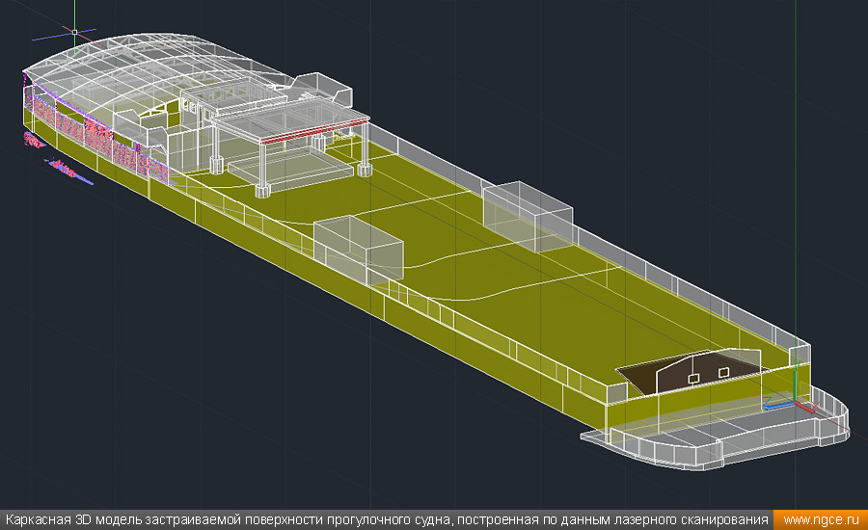Click the Russian caption text about 3D model

[x=387, y=520]
